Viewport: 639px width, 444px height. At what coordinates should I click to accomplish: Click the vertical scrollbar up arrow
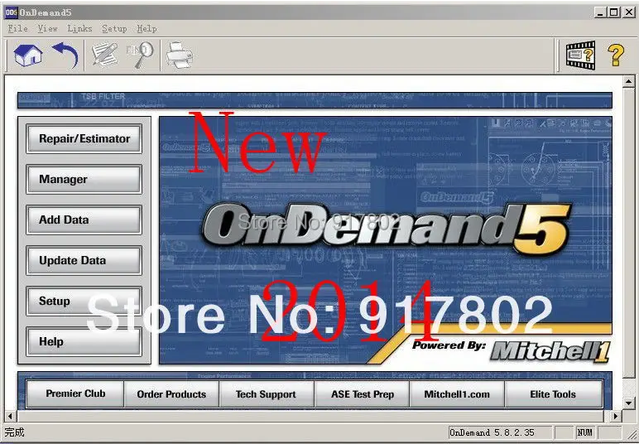pos(629,81)
